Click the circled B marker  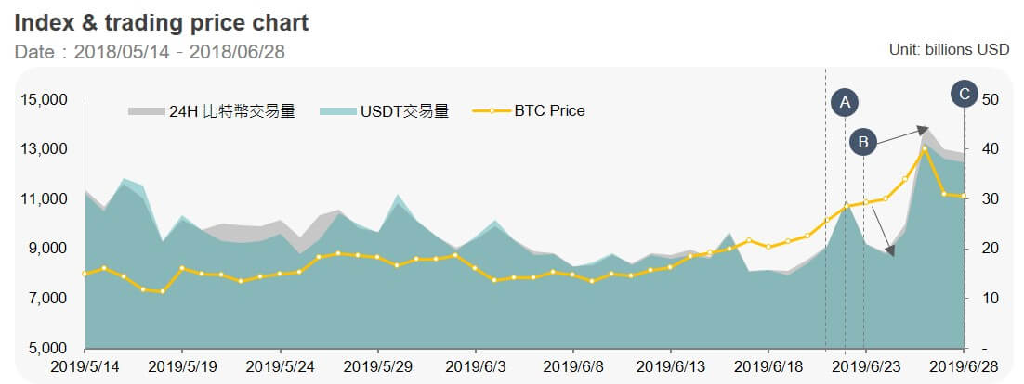(x=863, y=143)
